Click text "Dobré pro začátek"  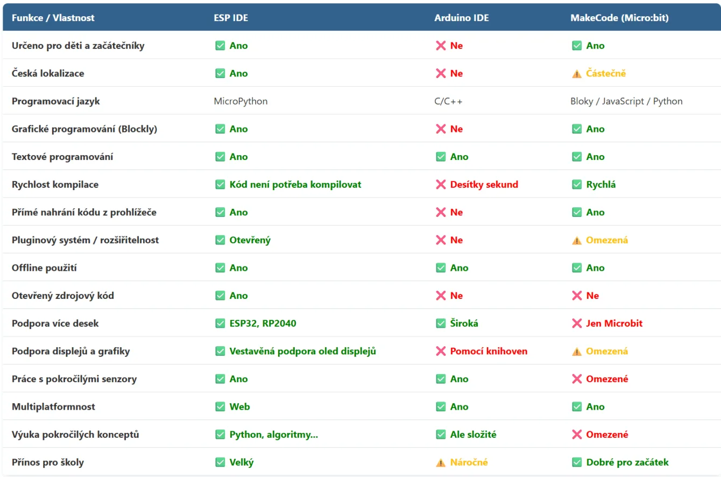click(x=627, y=462)
